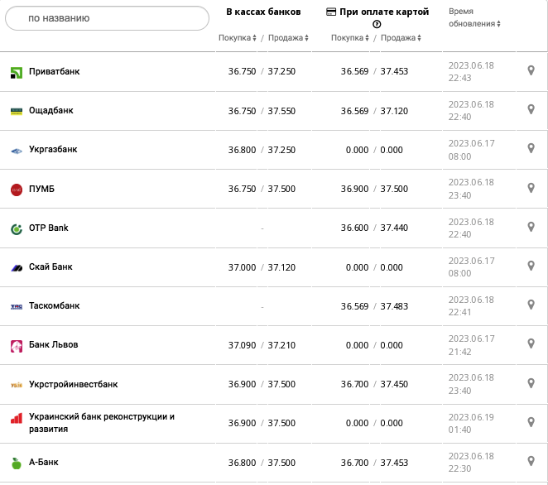Click the help question mark under card payment
This screenshot has height=485, width=548.
[x=377, y=25]
